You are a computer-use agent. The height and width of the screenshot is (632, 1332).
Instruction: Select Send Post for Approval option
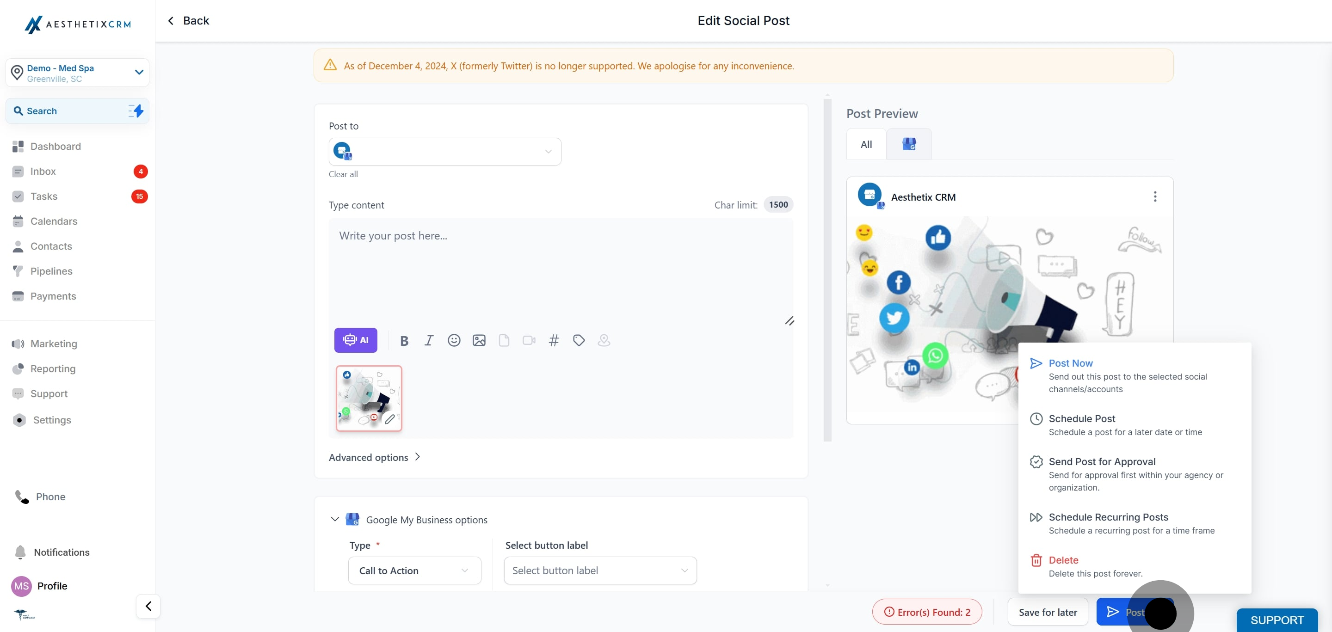[x=1101, y=461]
